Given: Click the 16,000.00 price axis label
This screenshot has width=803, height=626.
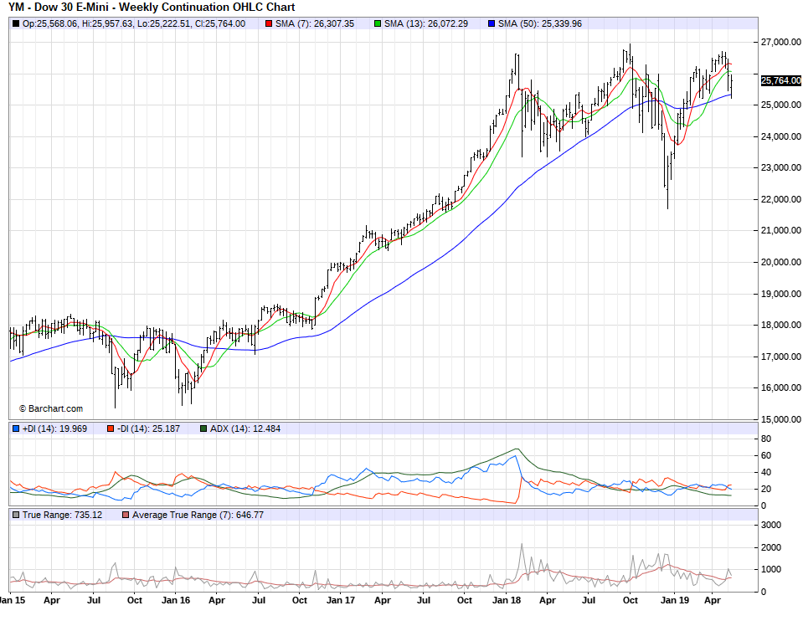Looking at the screenshot, I should [781, 388].
